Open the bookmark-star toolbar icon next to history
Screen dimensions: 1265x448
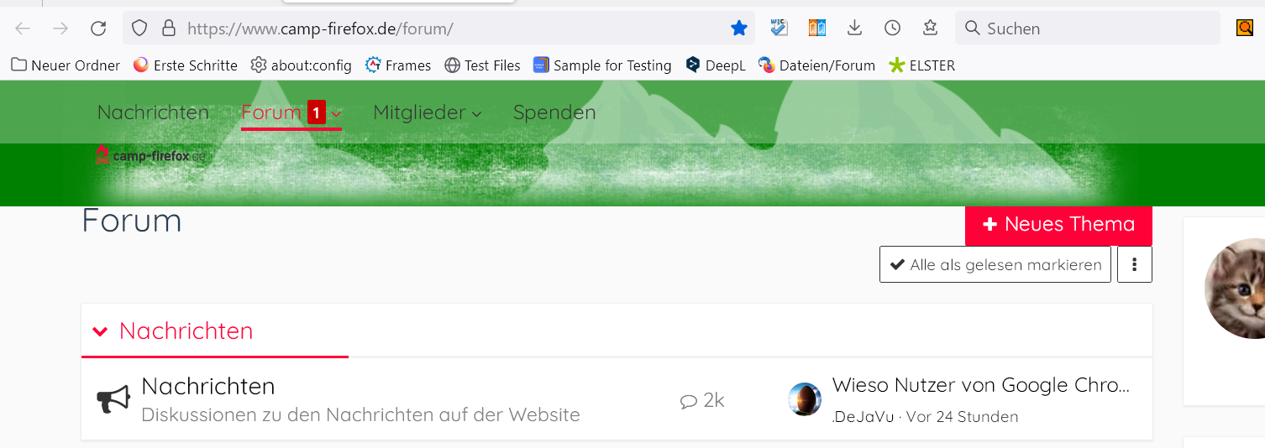pos(930,29)
